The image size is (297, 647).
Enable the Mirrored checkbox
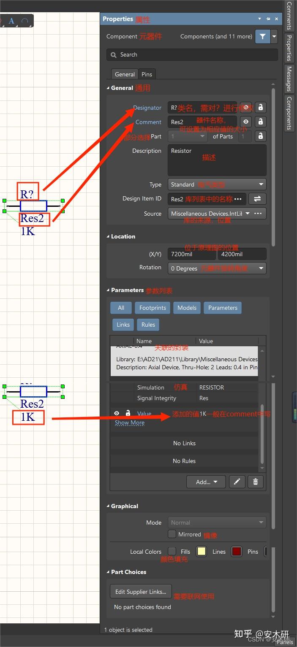(x=172, y=534)
